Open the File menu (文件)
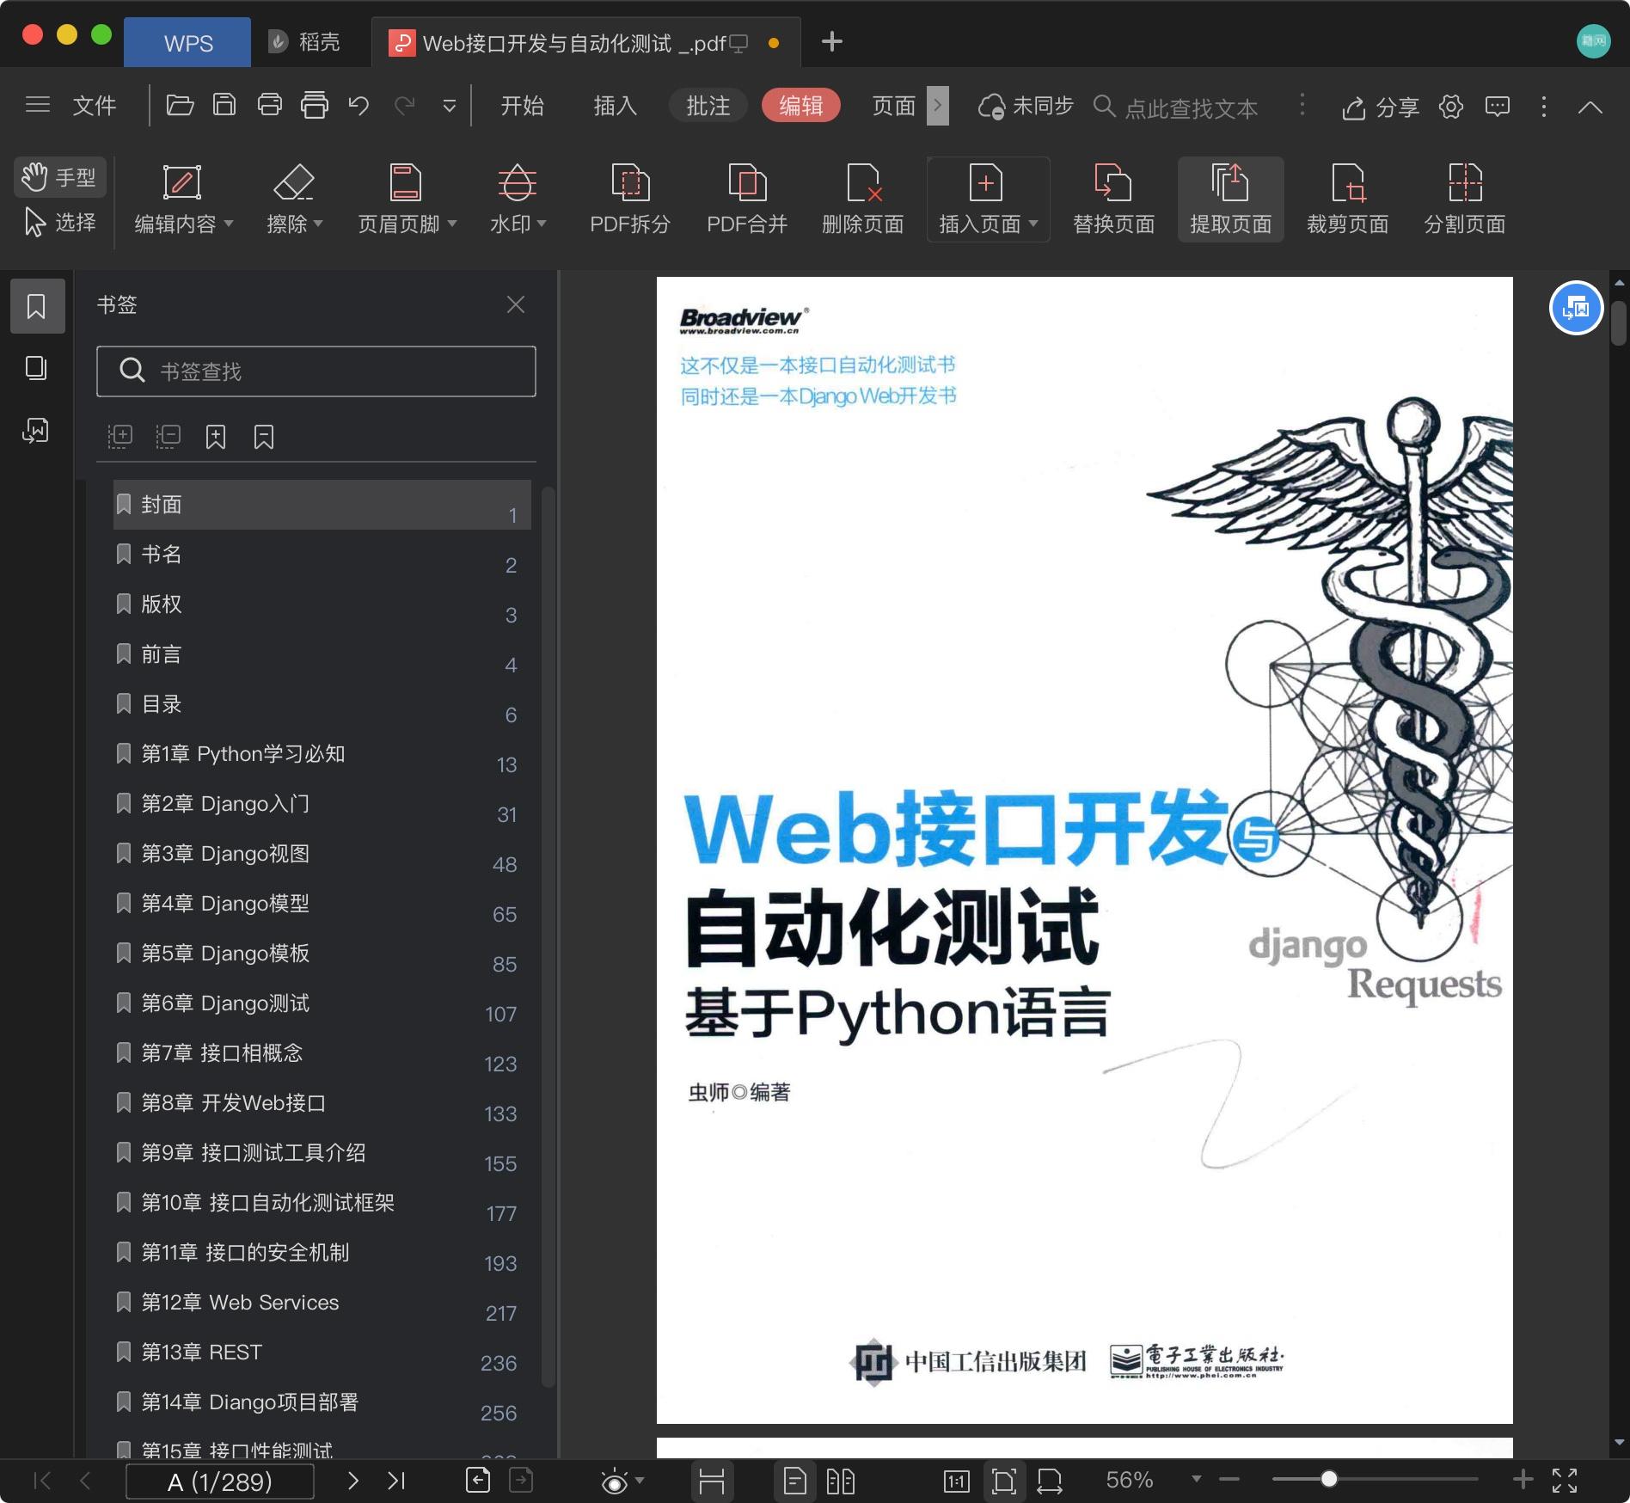Viewport: 1630px width, 1503px height. click(94, 106)
